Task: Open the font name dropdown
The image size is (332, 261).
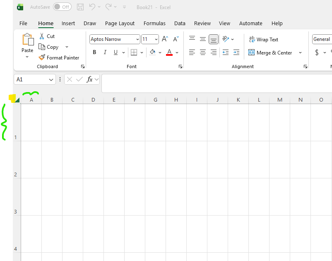Action: (x=137, y=39)
